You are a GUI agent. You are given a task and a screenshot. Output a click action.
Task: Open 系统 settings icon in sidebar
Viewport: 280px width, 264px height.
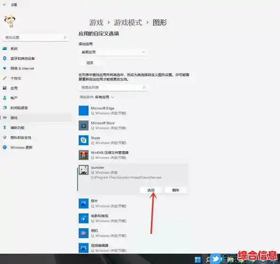click(x=5, y=49)
